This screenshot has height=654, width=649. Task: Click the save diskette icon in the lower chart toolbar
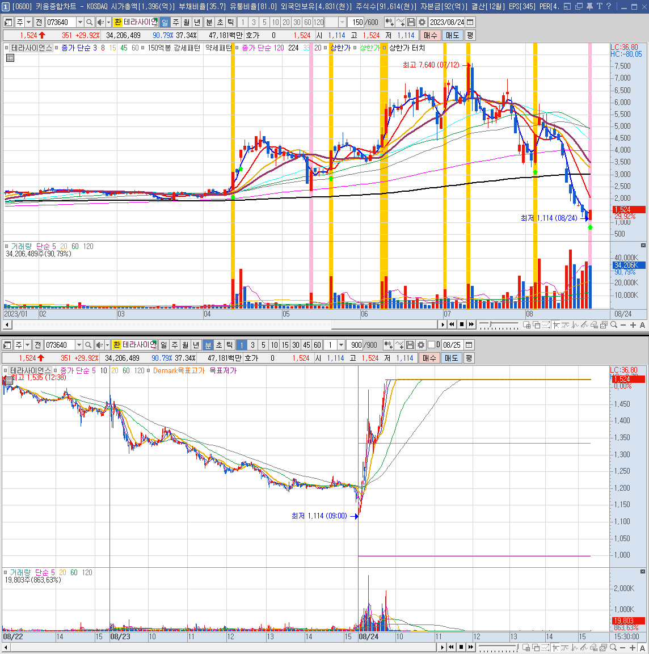coord(410,345)
